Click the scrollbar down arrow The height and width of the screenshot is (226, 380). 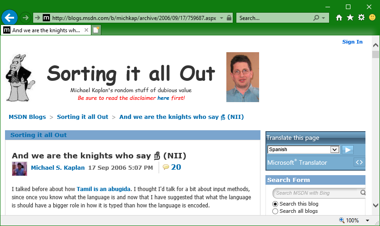375,205
